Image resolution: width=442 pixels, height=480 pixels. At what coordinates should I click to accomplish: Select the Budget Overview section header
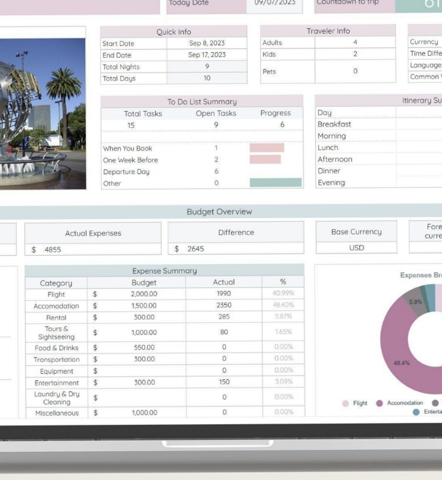pyautogui.click(x=219, y=211)
